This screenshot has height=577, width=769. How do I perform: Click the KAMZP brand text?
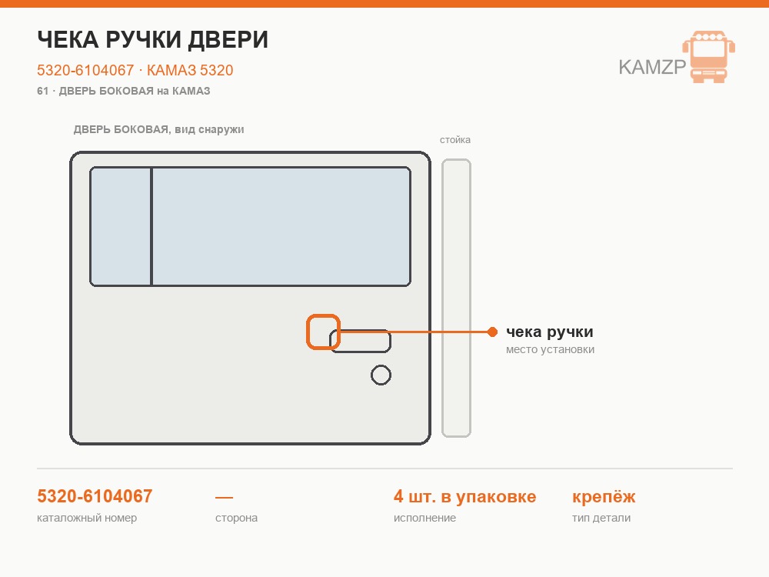click(x=652, y=67)
